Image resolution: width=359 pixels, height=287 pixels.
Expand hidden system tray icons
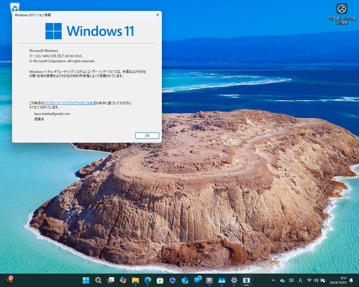tap(273, 280)
